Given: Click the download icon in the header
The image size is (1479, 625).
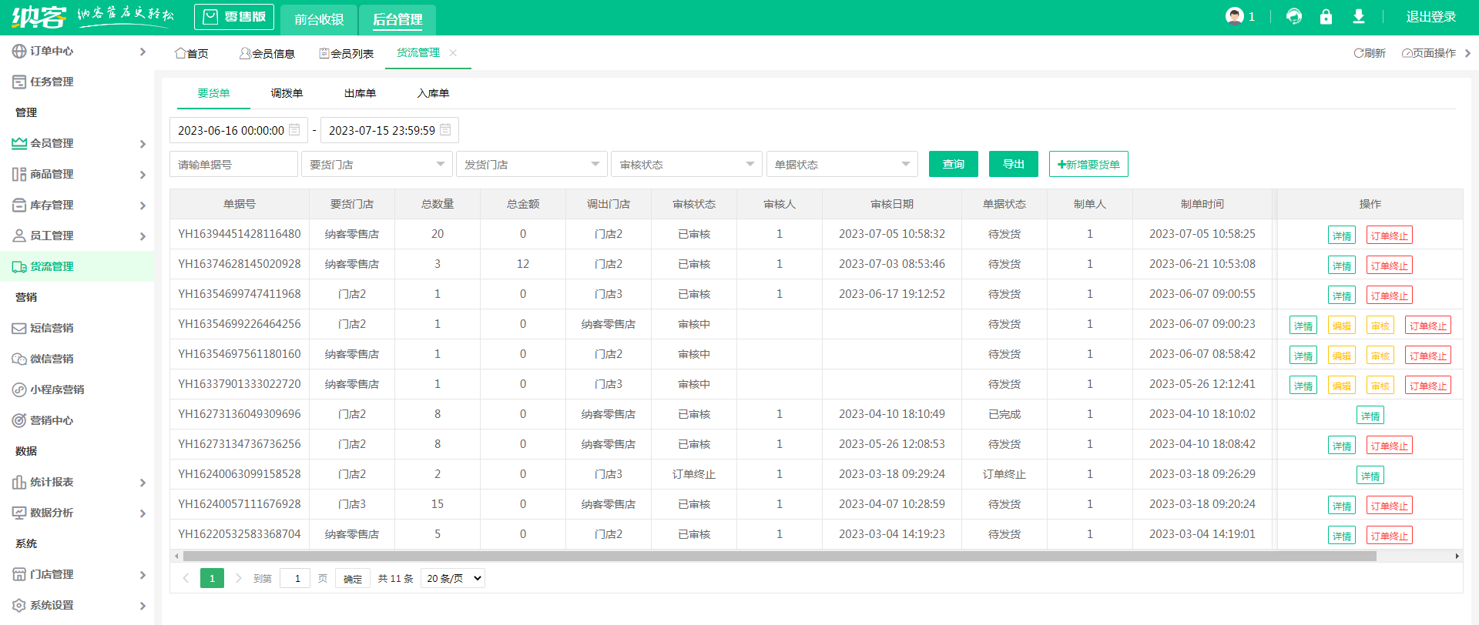Looking at the screenshot, I should [1359, 16].
